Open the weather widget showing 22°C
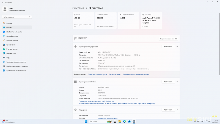The image size is (220, 124). click(9, 121)
